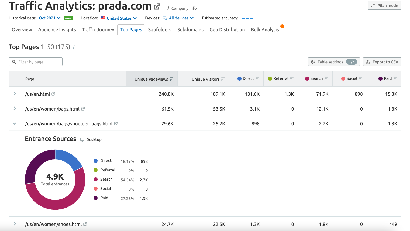
Task: Click the 54.54% Search percentage
Action: coord(128,180)
